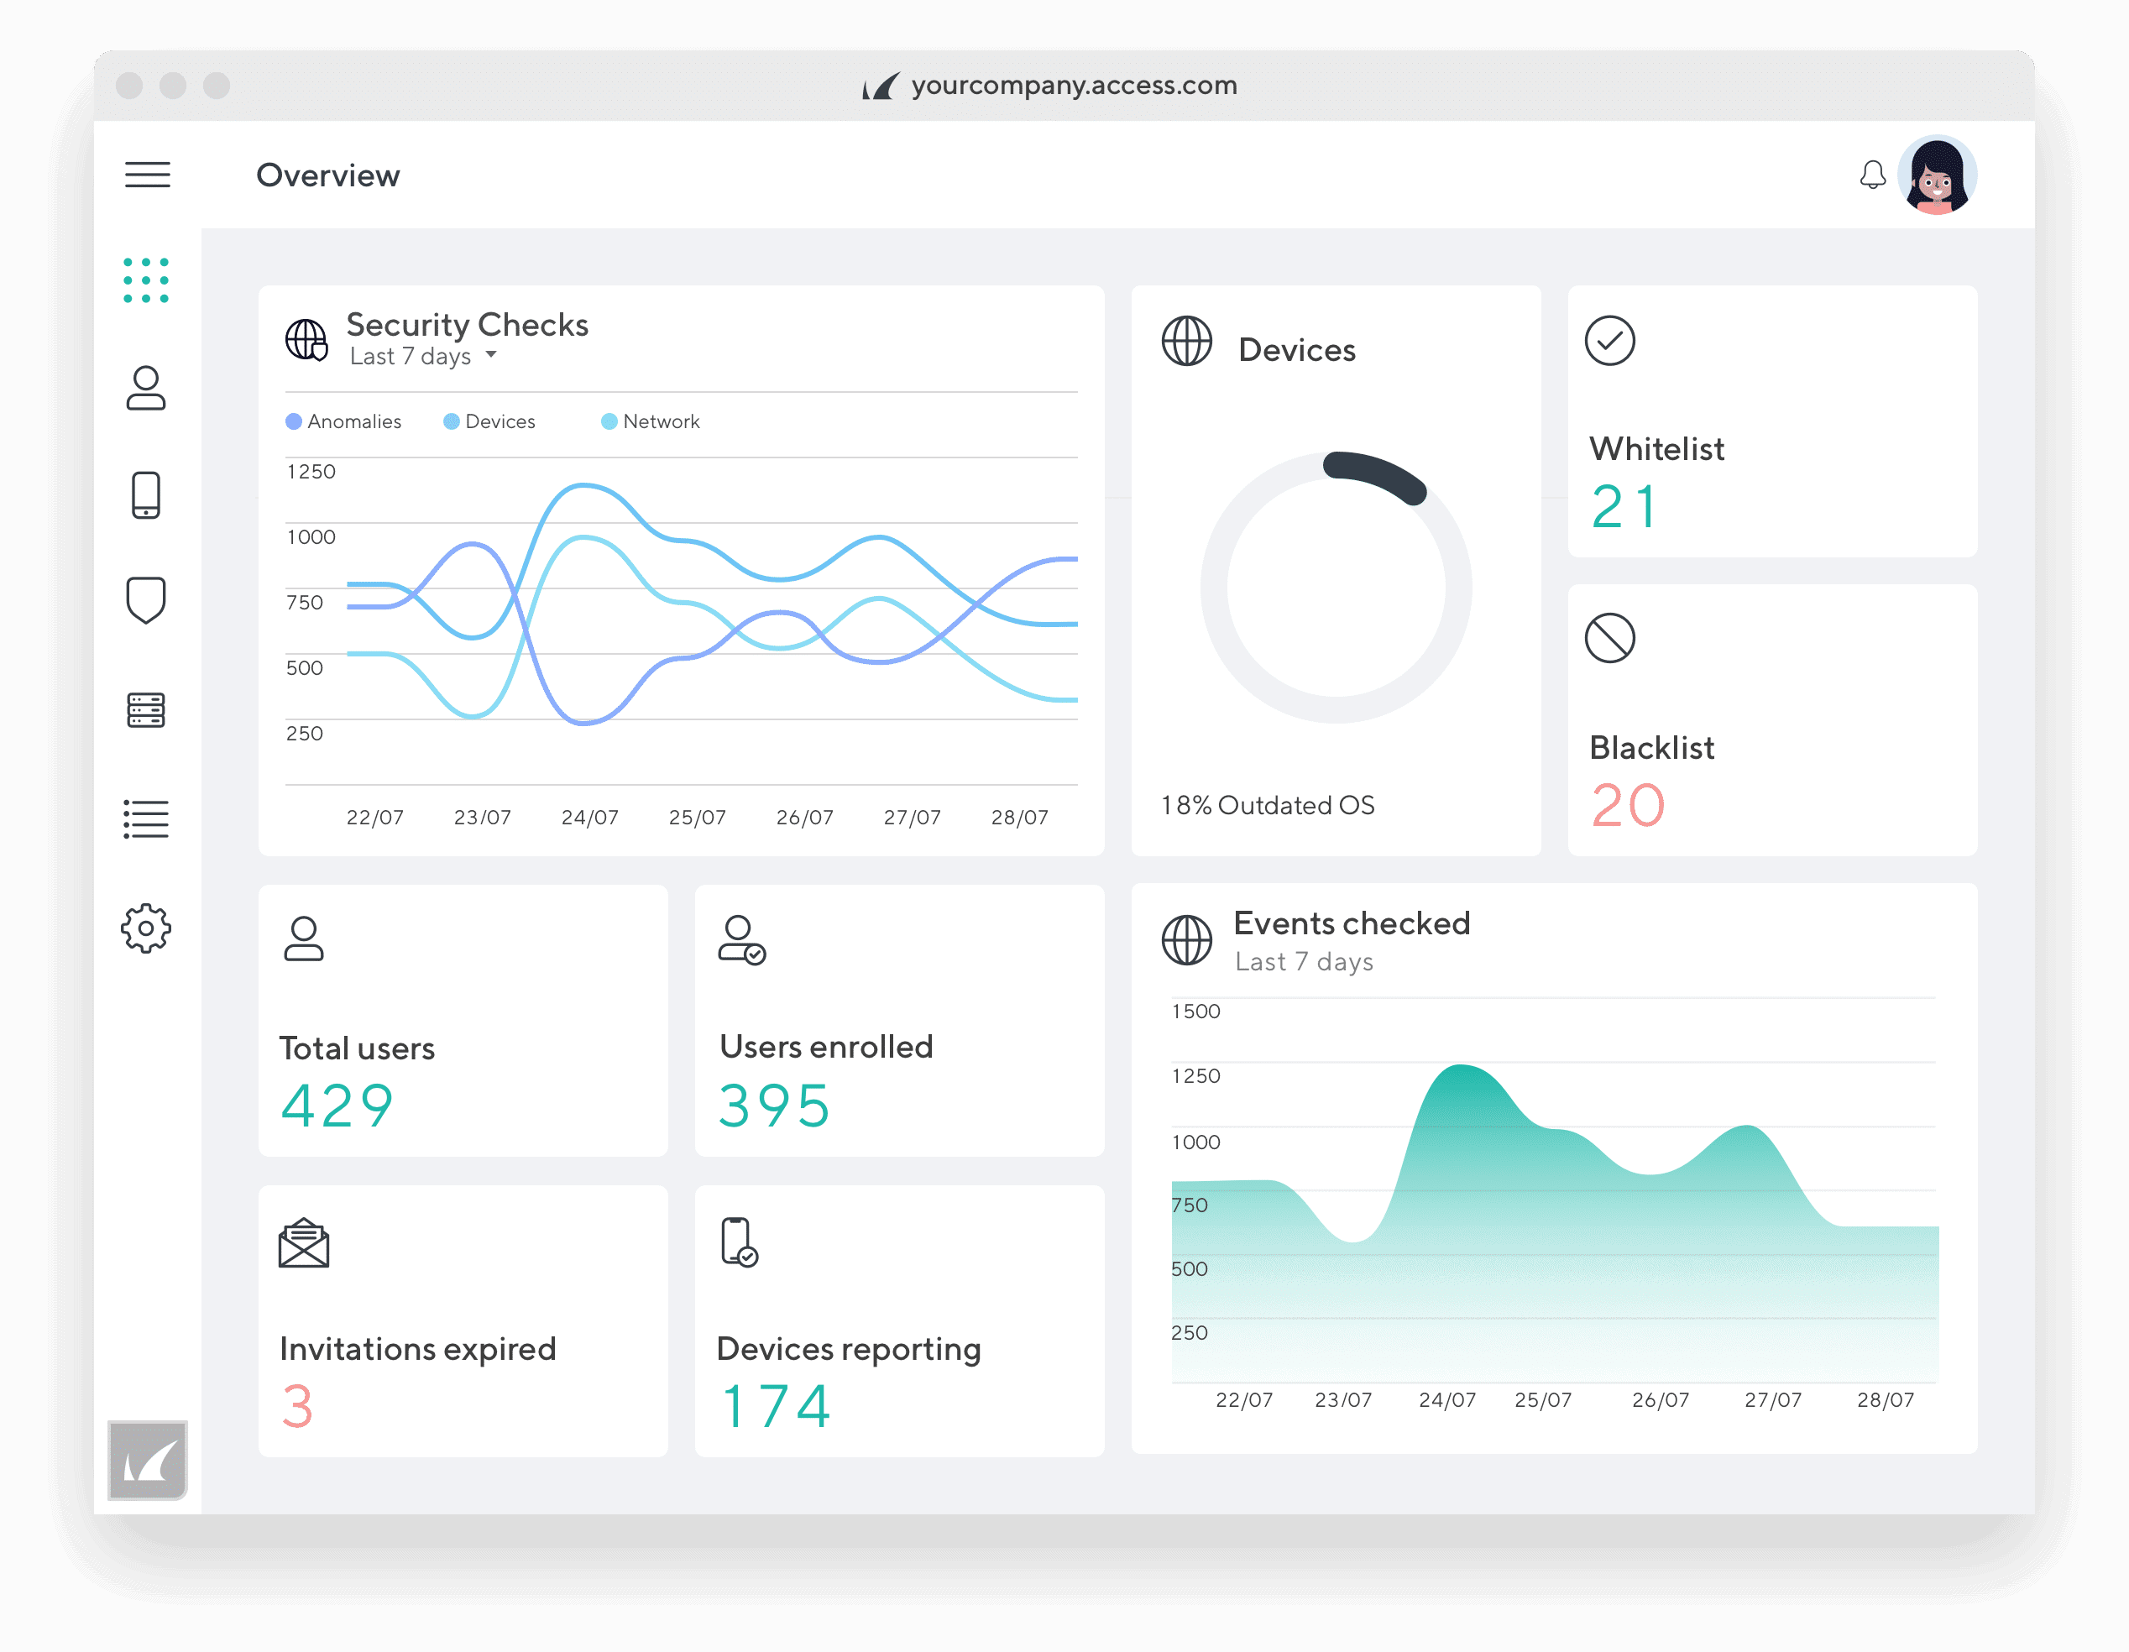Select the dashboard grid dots icon
Screen dimensions: 2129x1652
pos(146,280)
